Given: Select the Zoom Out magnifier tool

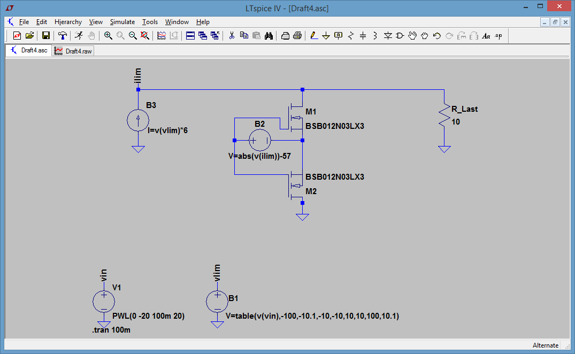Looking at the screenshot, I should coord(133,35).
